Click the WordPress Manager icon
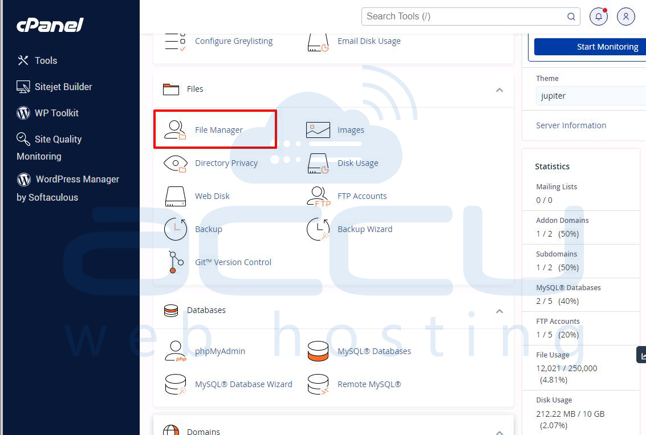Image resolution: width=646 pixels, height=435 pixels. click(24, 179)
